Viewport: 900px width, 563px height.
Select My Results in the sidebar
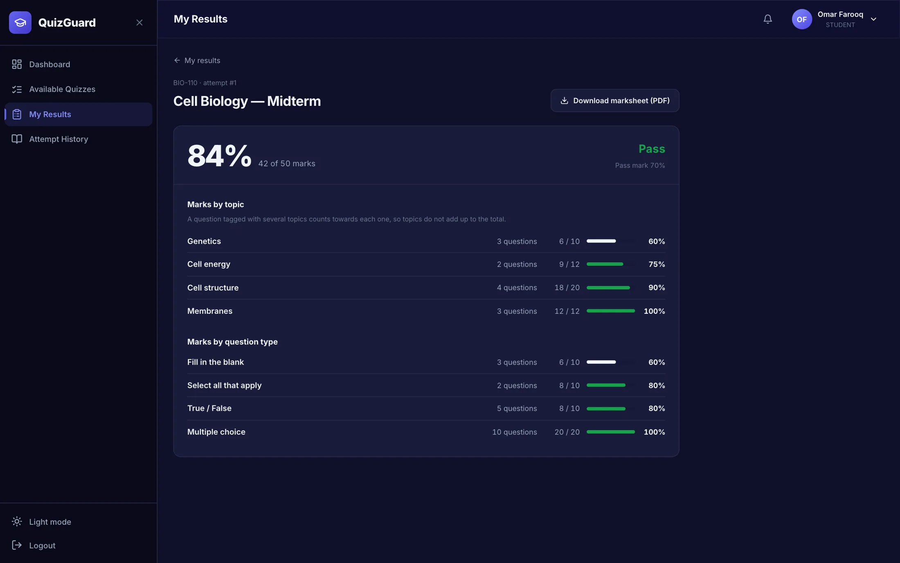pyautogui.click(x=78, y=114)
